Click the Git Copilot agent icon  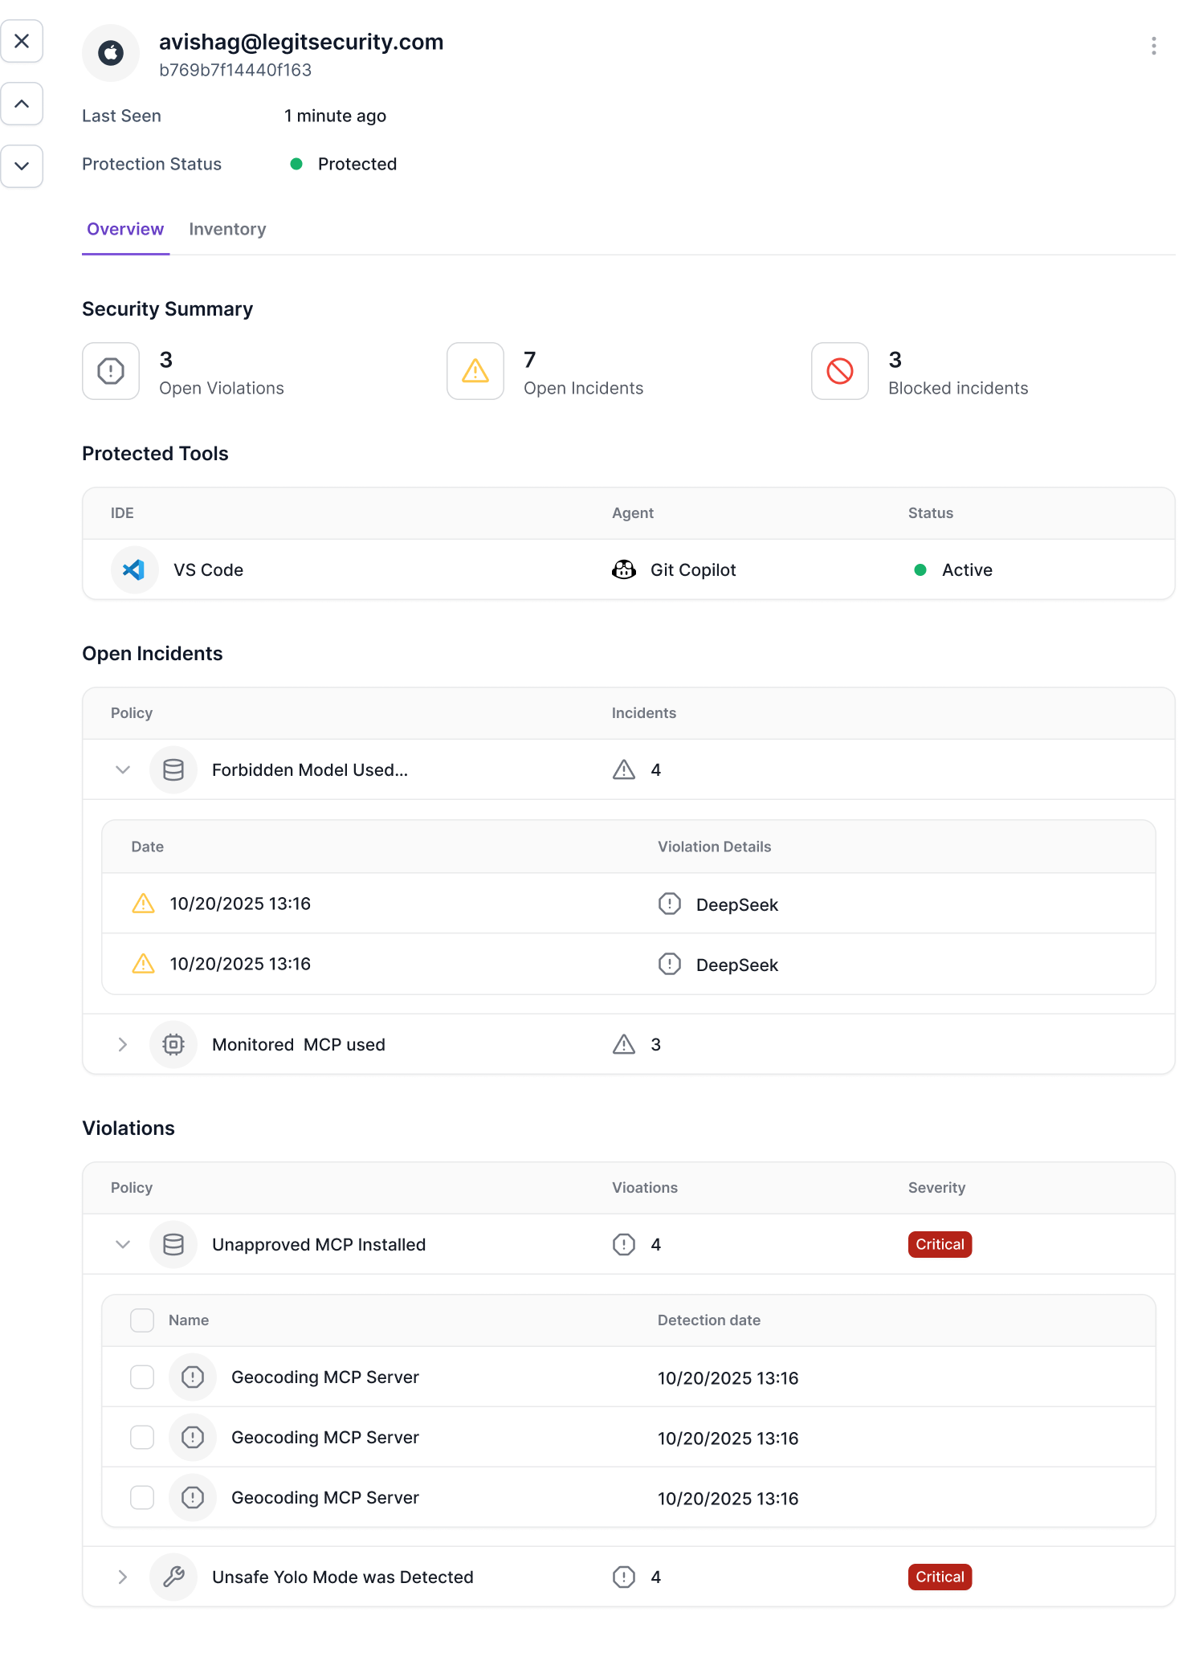(624, 570)
